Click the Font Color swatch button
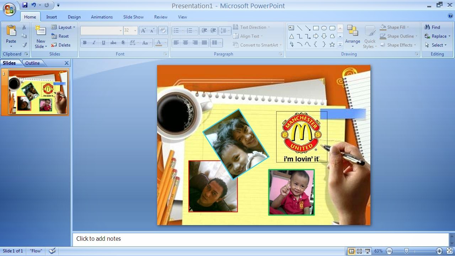 (x=159, y=43)
